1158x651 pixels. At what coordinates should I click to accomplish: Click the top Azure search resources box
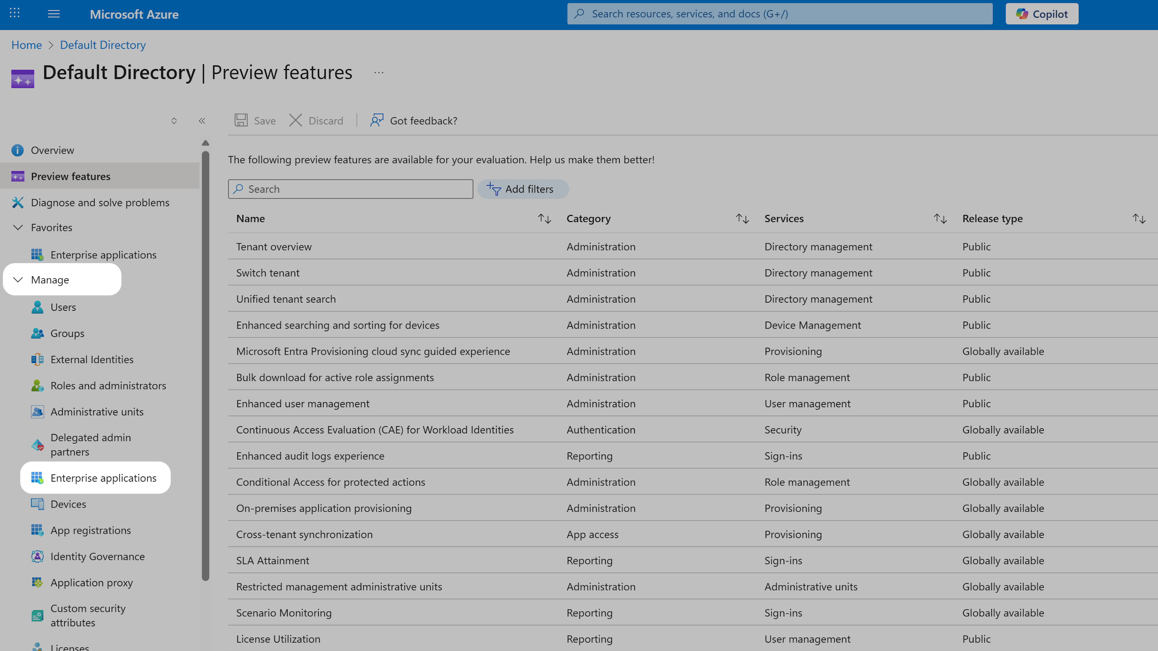[780, 14]
